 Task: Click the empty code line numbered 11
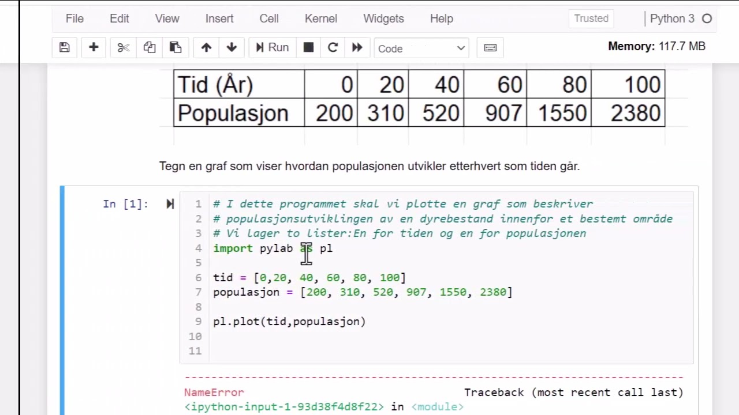pyautogui.click(x=450, y=351)
